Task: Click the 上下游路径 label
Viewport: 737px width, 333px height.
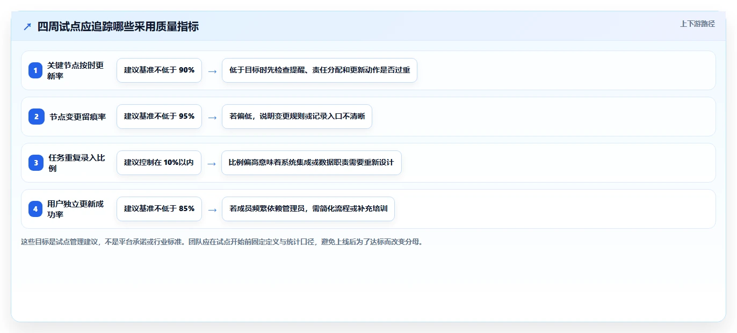Action: pos(697,24)
